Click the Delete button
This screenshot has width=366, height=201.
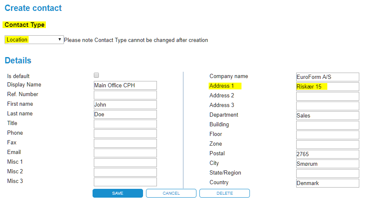224,193
